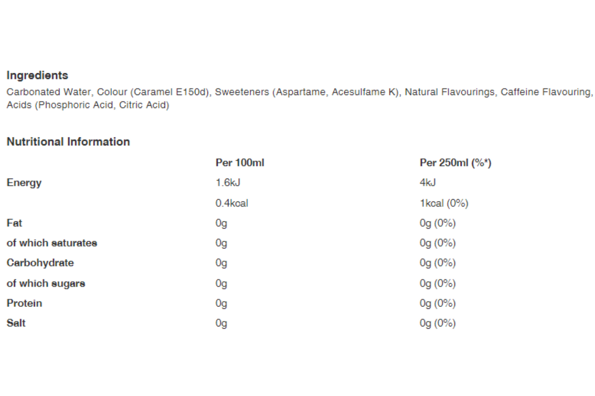Click the Nutritional Information heading
This screenshot has height=396, width=595.
(x=68, y=142)
